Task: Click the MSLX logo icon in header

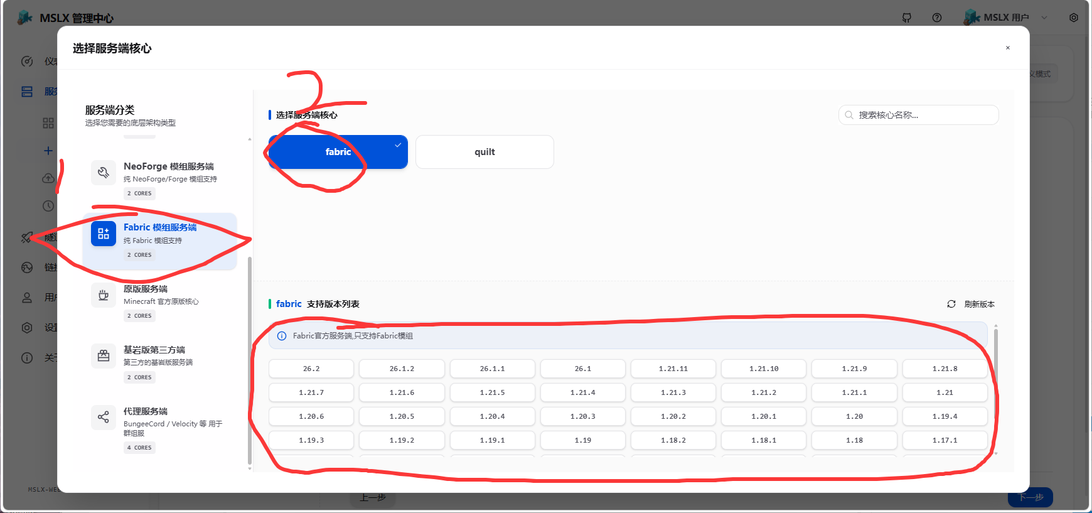Action: coord(25,18)
